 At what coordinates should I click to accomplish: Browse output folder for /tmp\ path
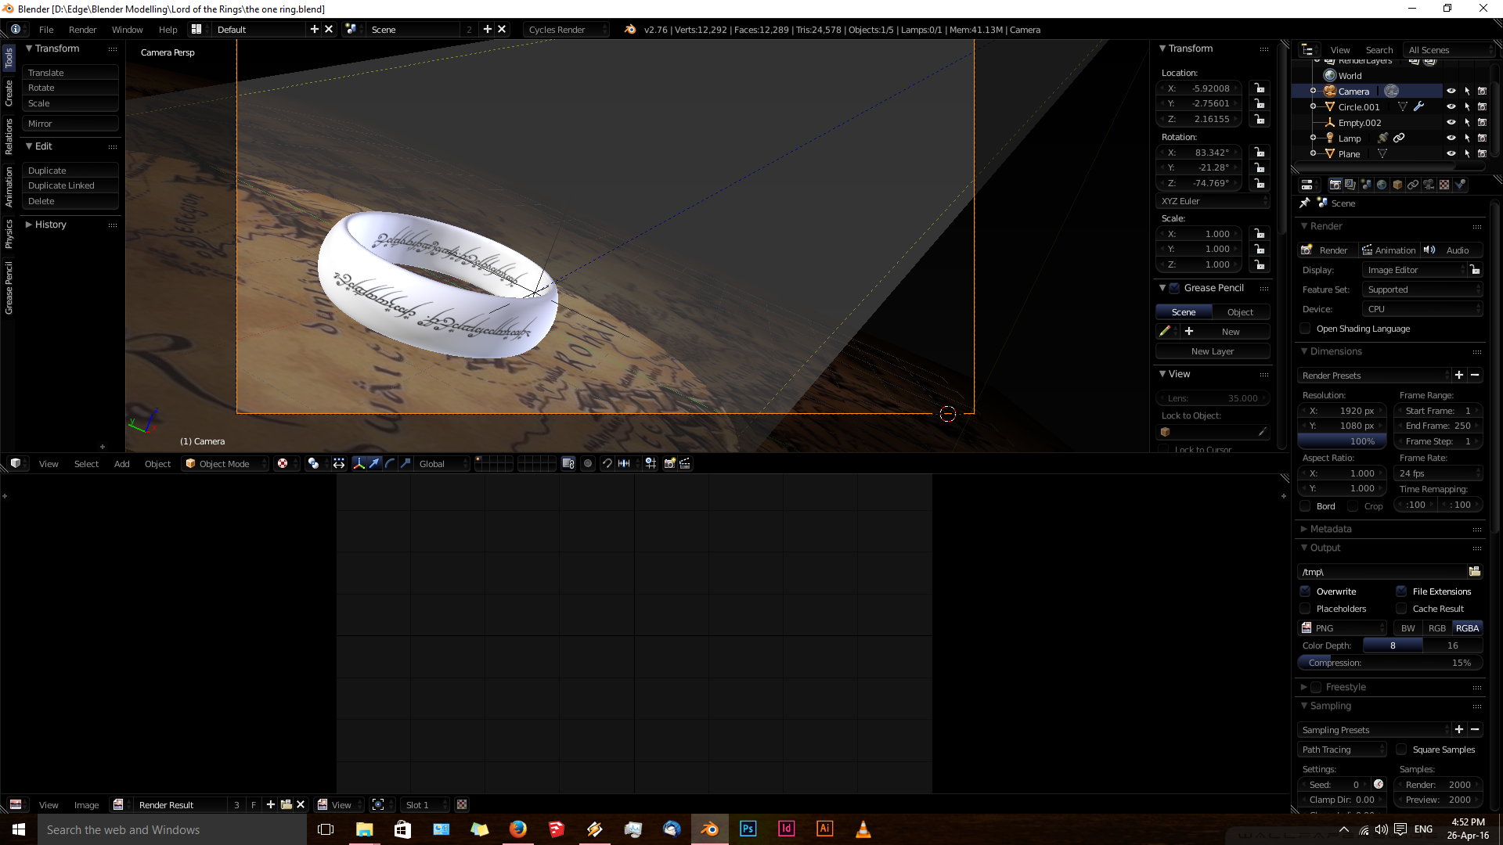(1474, 571)
